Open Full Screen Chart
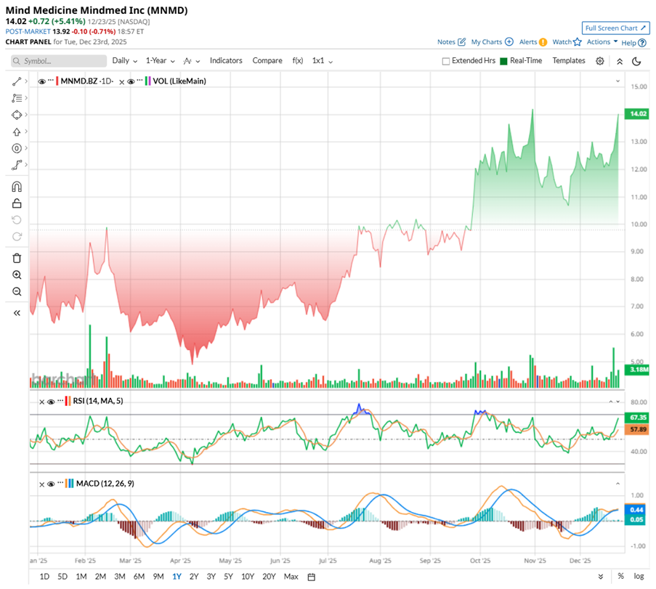This screenshot has width=656, height=589. [x=615, y=28]
